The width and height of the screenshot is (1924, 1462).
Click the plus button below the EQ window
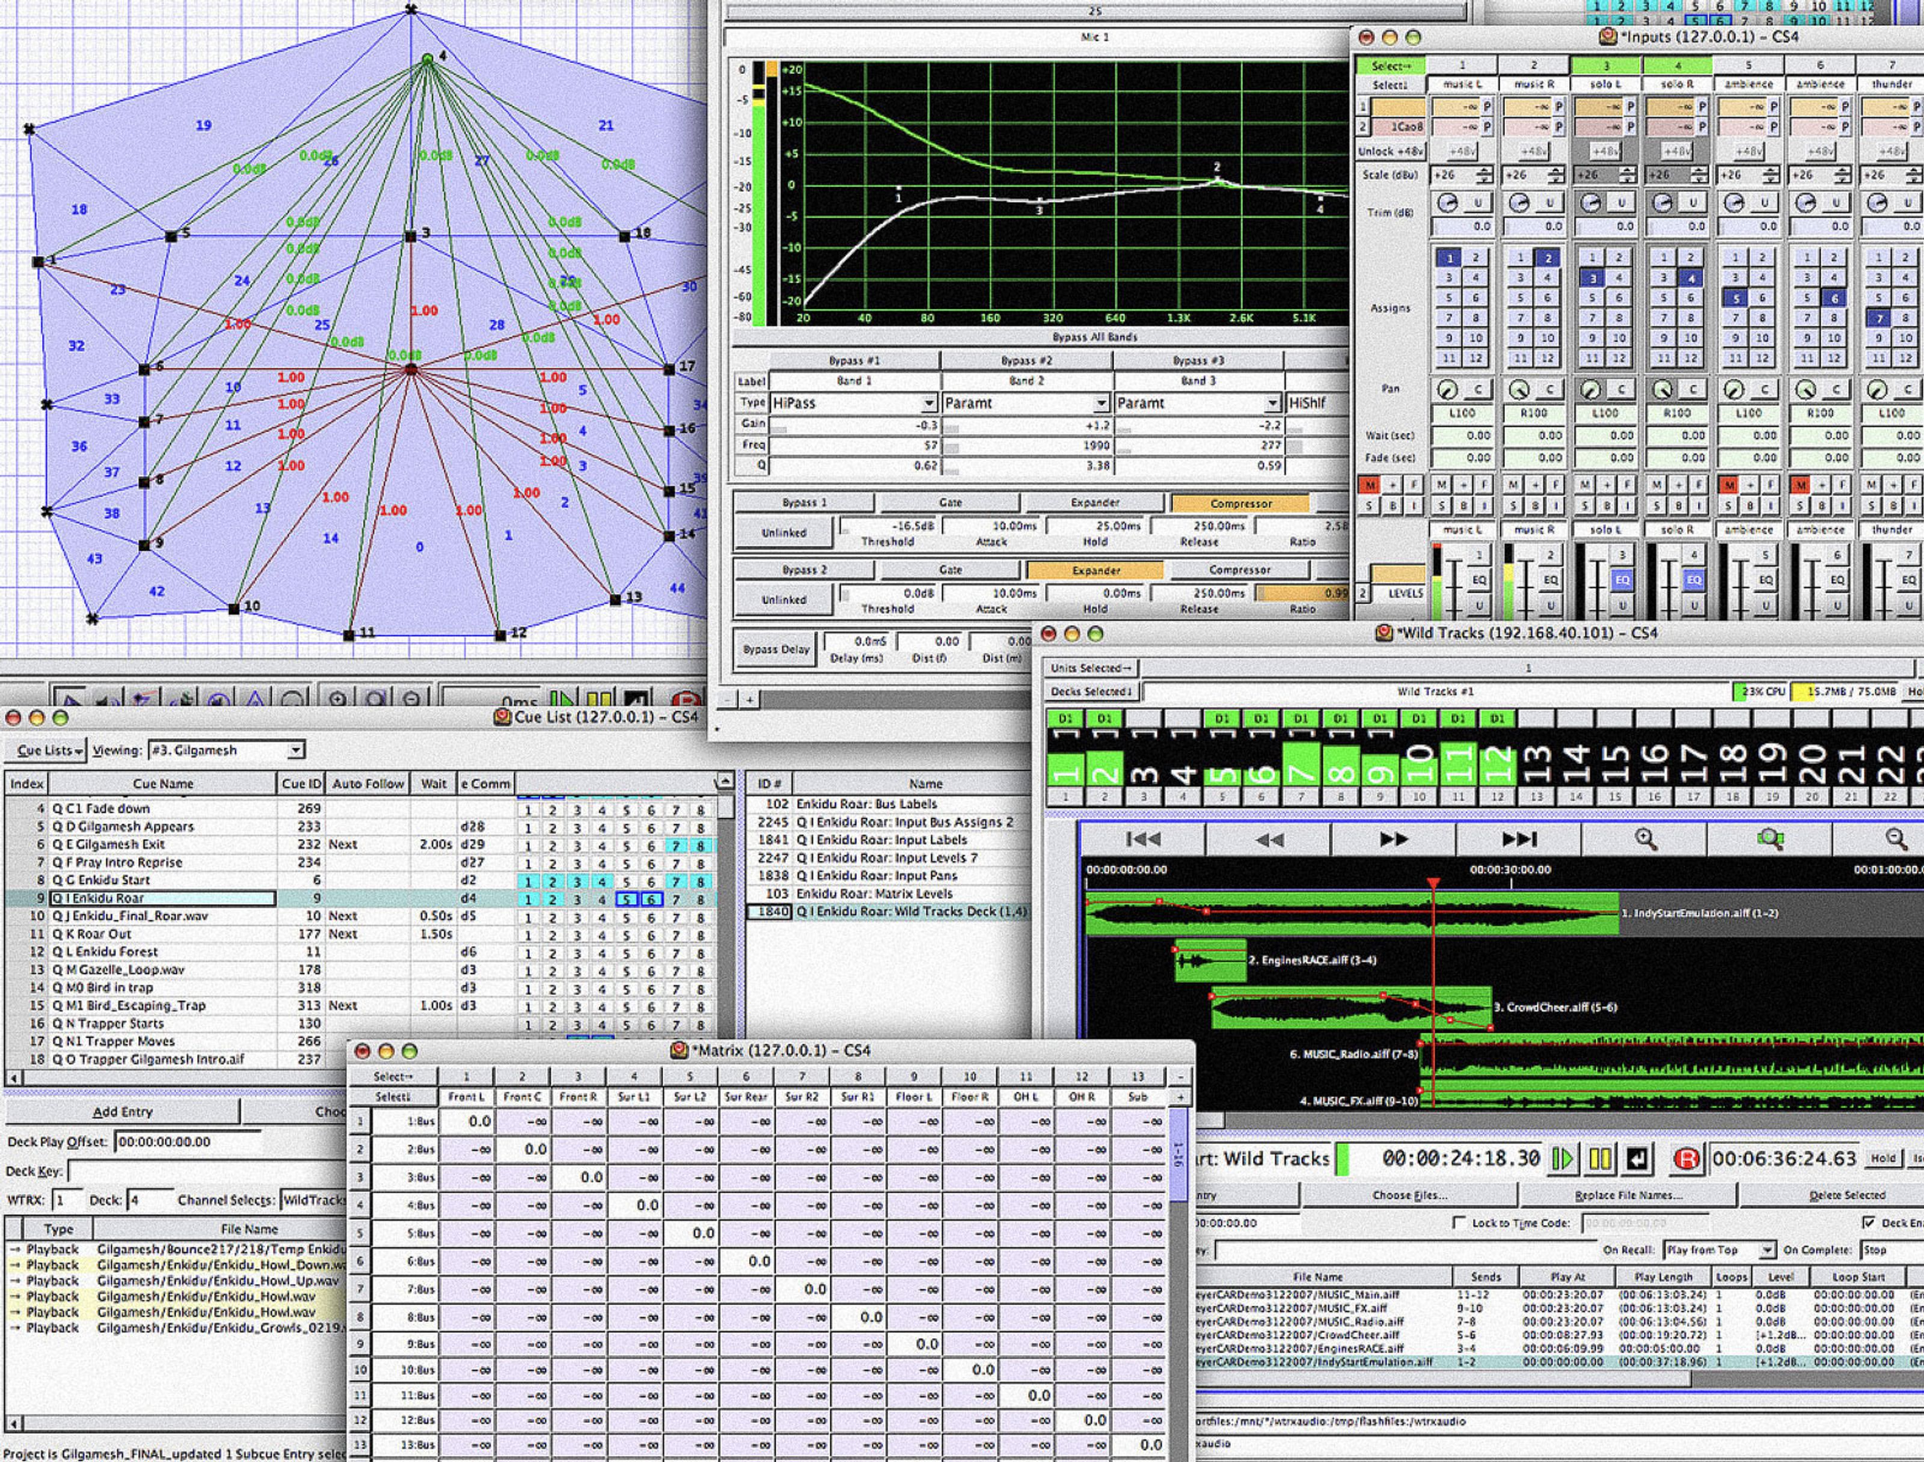(749, 699)
